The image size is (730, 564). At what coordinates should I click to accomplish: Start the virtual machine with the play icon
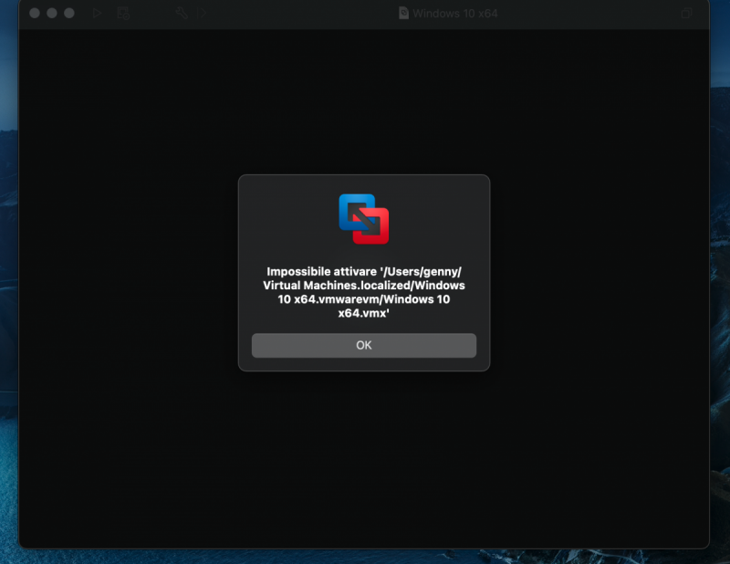pyautogui.click(x=97, y=13)
